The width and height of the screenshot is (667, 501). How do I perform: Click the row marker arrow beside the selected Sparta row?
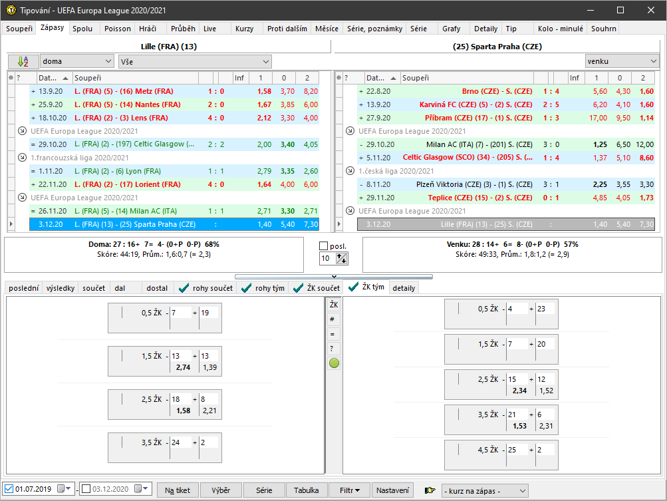pos(339,224)
